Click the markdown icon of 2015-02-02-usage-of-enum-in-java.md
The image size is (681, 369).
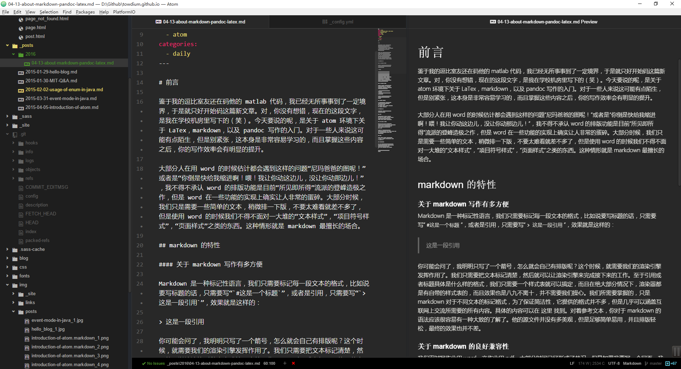21,90
